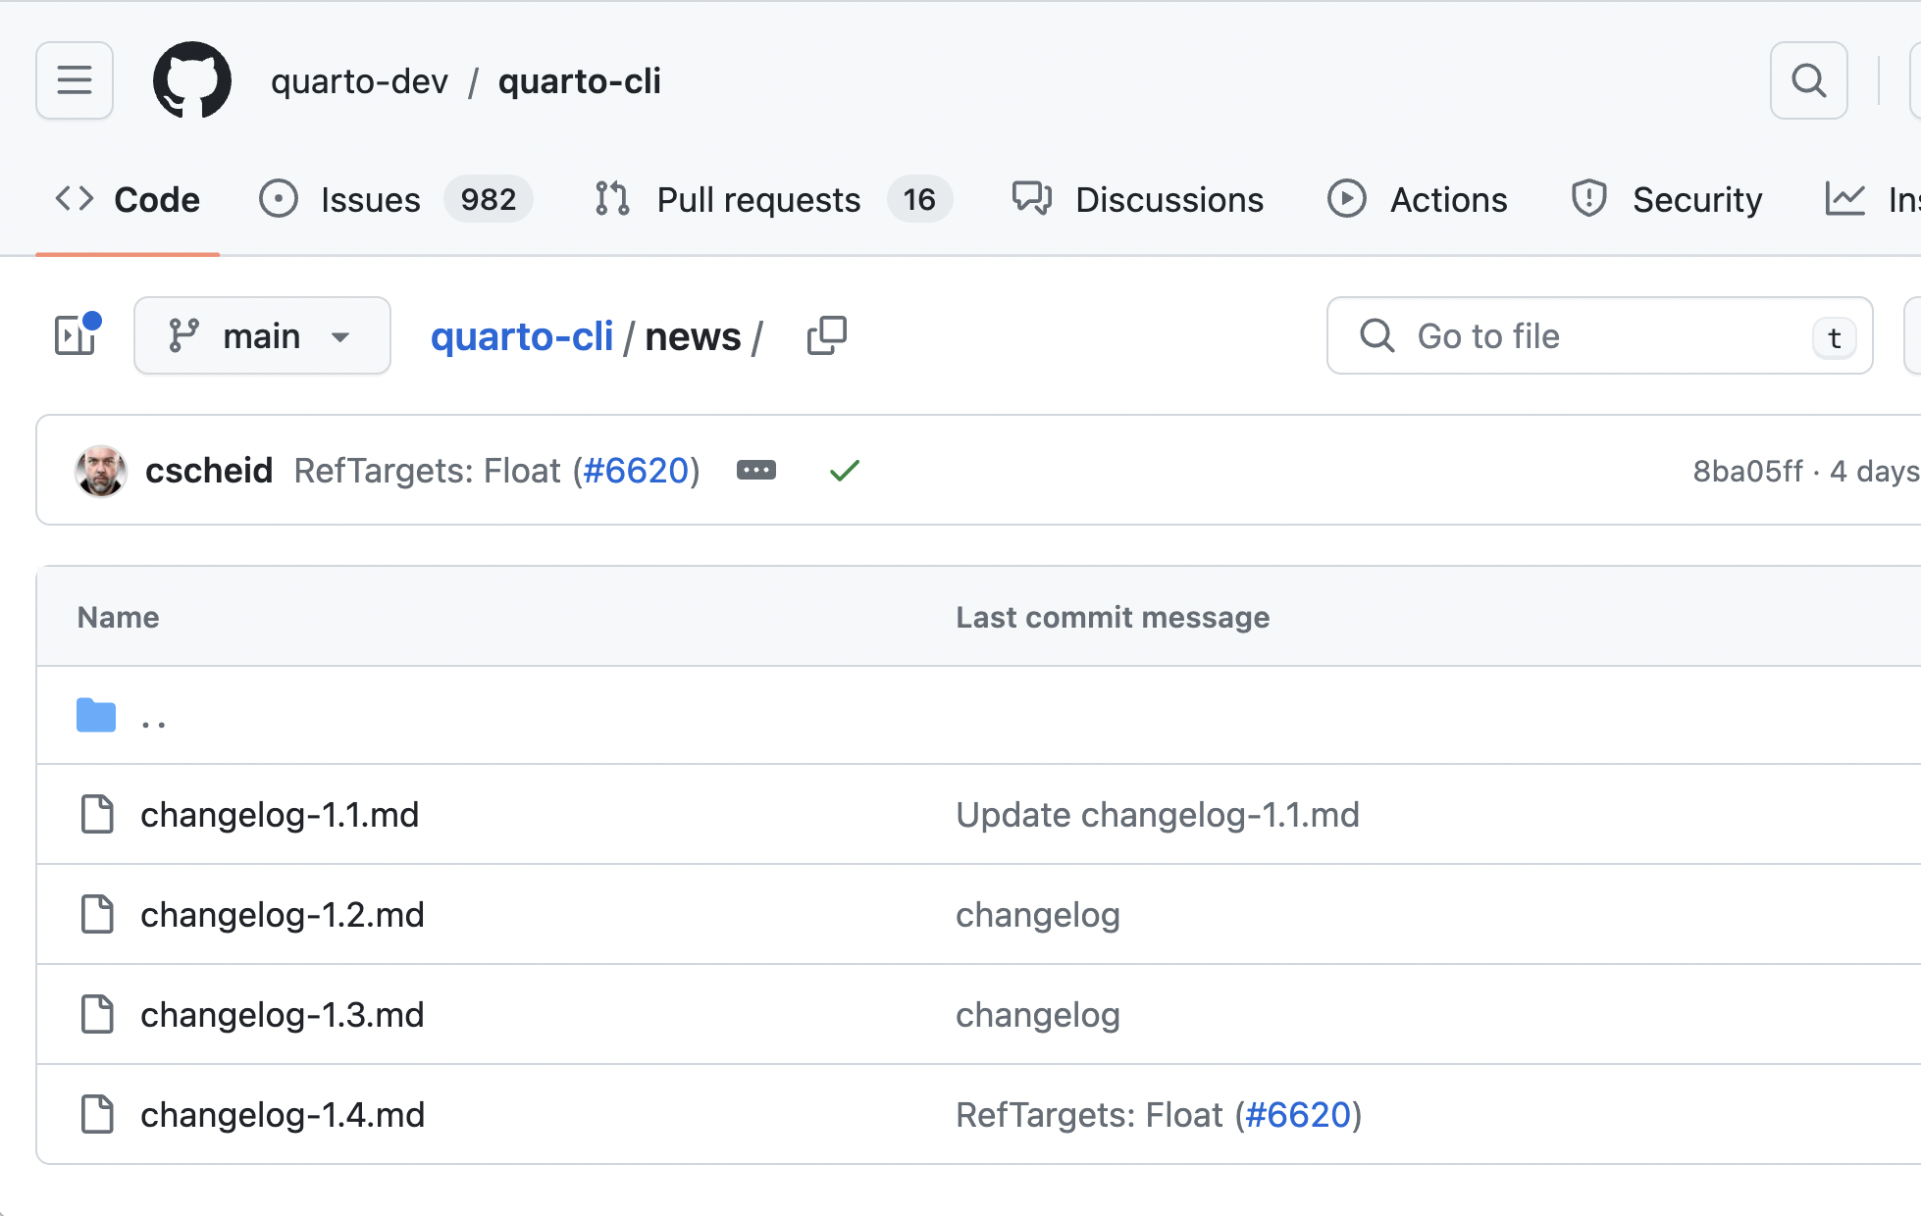Image resolution: width=1921 pixels, height=1216 pixels.
Task: Click the quarto-cli breadcrumb link
Action: pyautogui.click(x=522, y=336)
